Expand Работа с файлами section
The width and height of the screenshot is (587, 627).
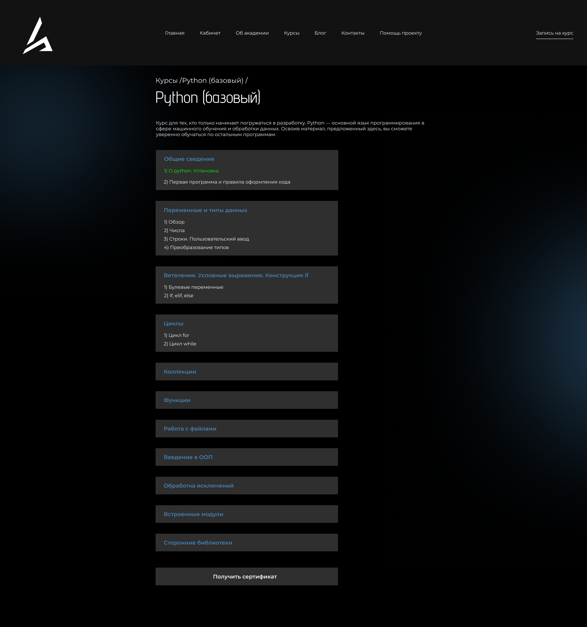click(247, 429)
